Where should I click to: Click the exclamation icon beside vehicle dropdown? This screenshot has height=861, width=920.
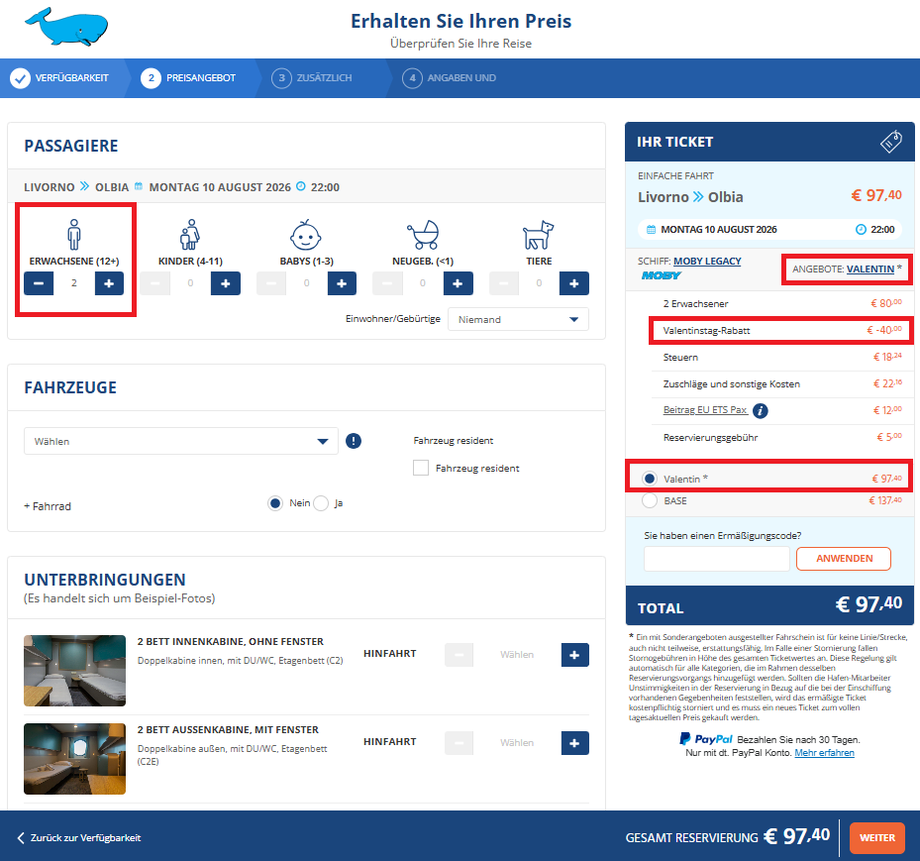coord(354,442)
